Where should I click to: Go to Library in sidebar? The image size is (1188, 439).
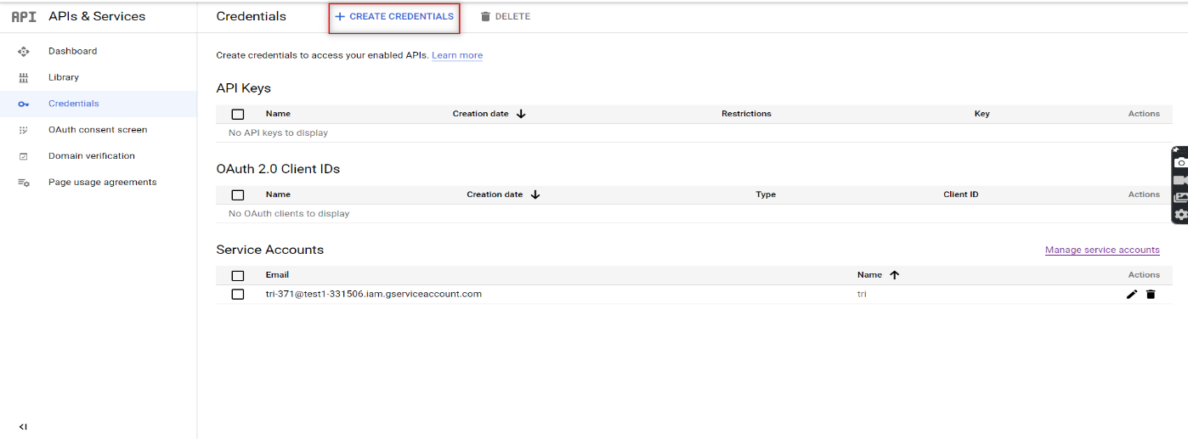64,77
